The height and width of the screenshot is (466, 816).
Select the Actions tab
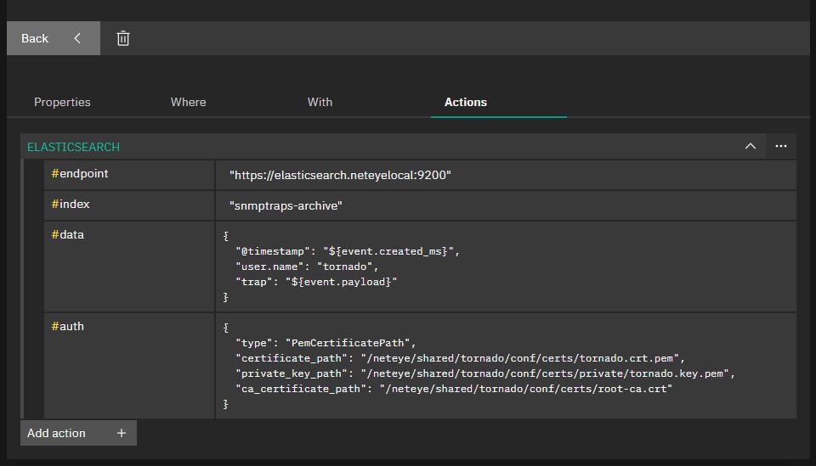[x=466, y=103]
